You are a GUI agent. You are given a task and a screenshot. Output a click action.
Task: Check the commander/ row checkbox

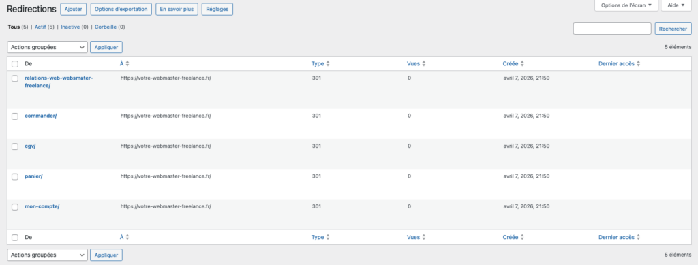[15, 116]
